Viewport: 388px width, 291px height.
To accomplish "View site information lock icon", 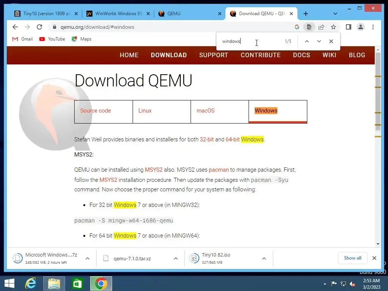I will [55, 27].
